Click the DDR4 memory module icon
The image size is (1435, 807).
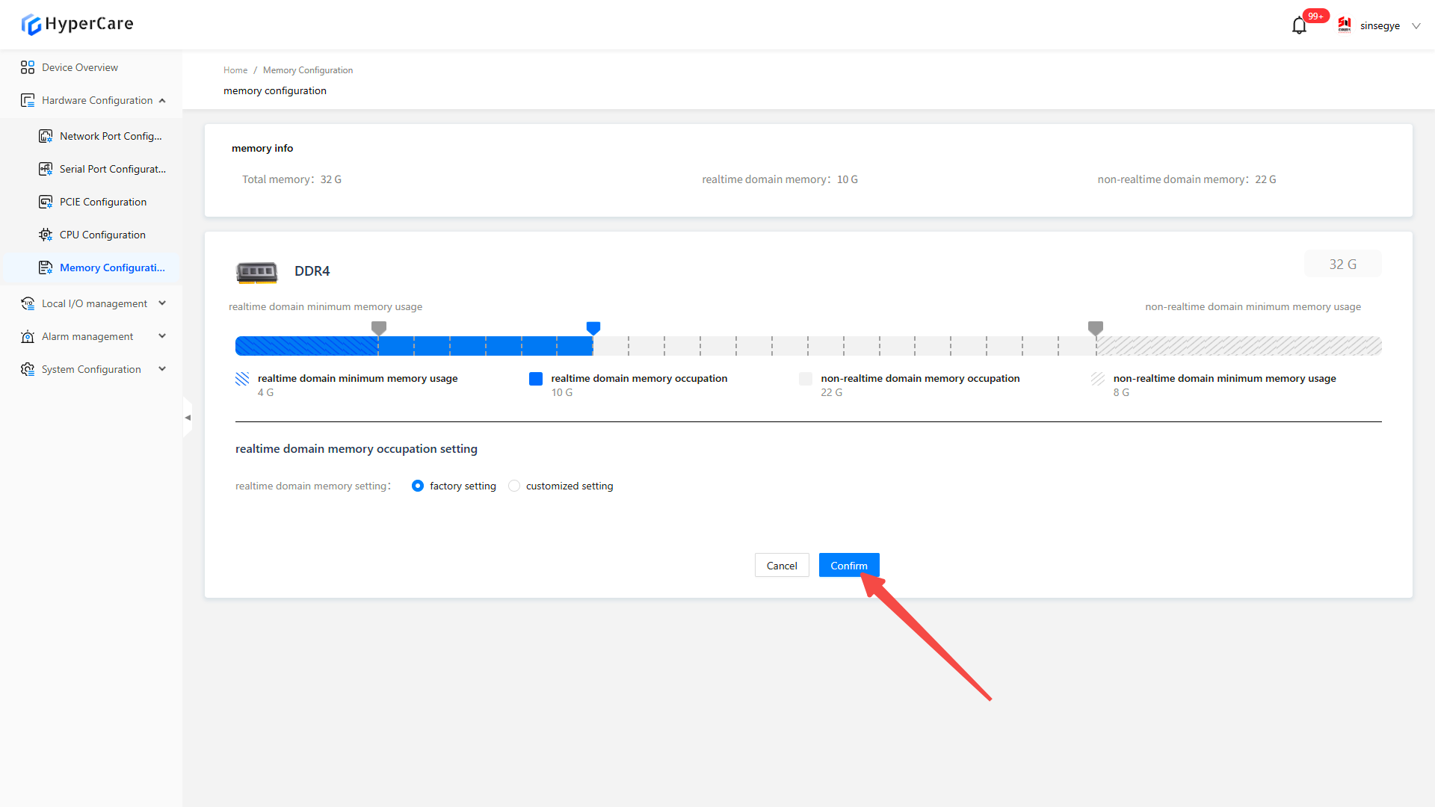256,272
